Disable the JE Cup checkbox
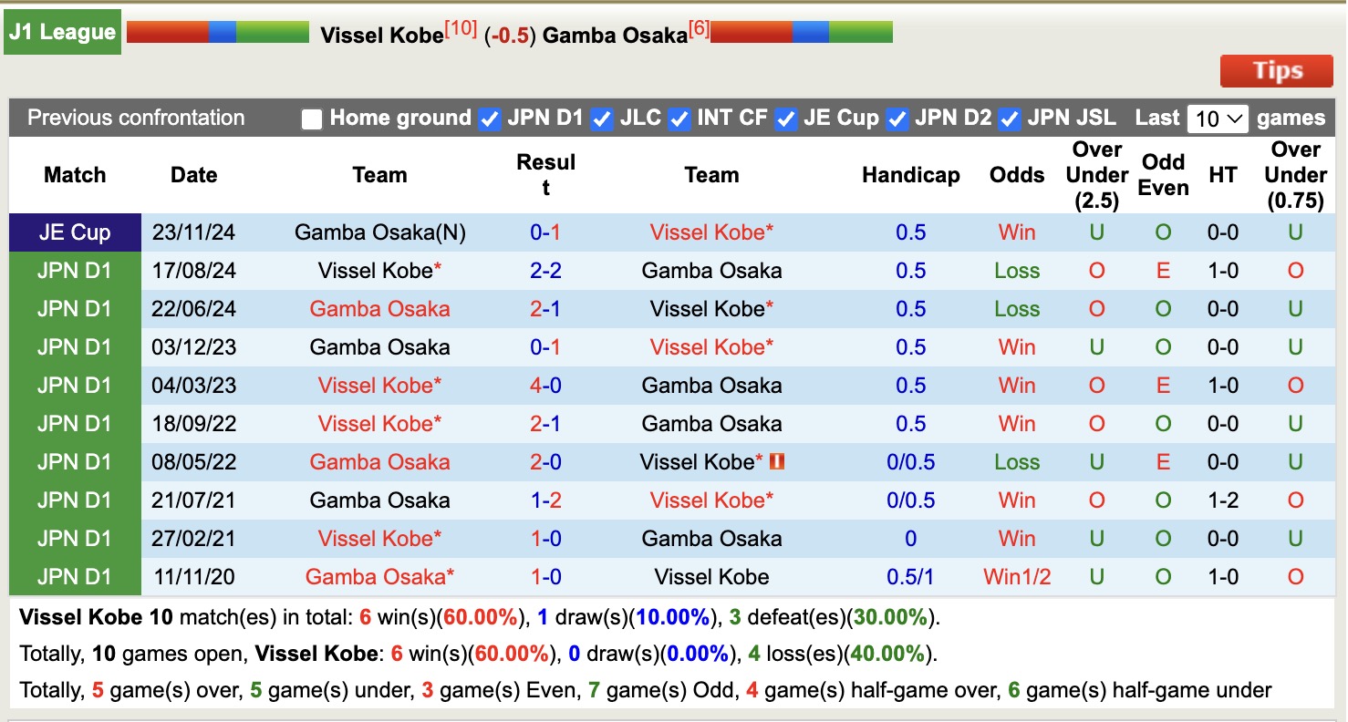The image size is (1348, 722). point(786,118)
